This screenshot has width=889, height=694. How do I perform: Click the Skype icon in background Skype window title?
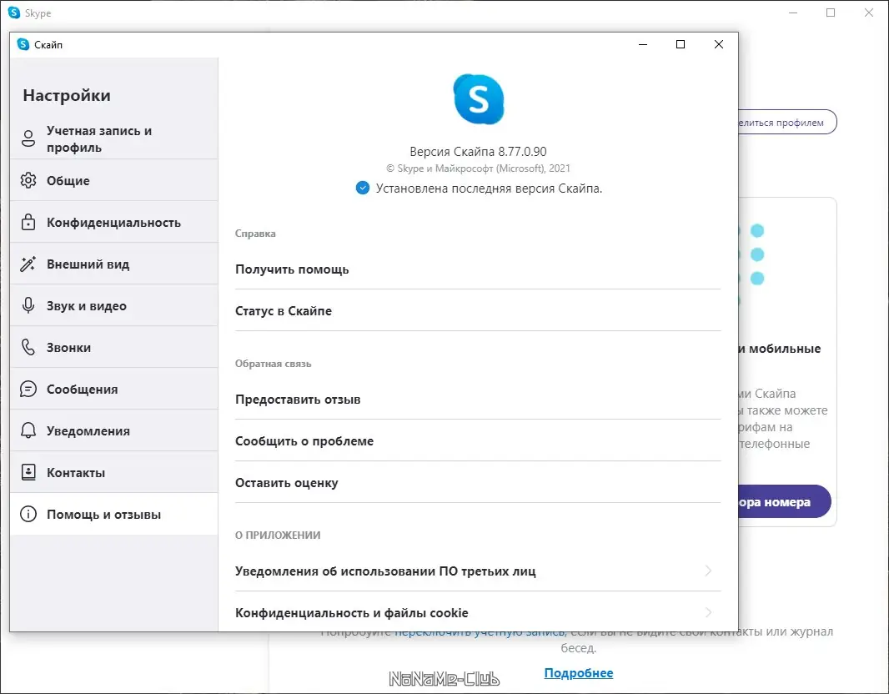14,13
